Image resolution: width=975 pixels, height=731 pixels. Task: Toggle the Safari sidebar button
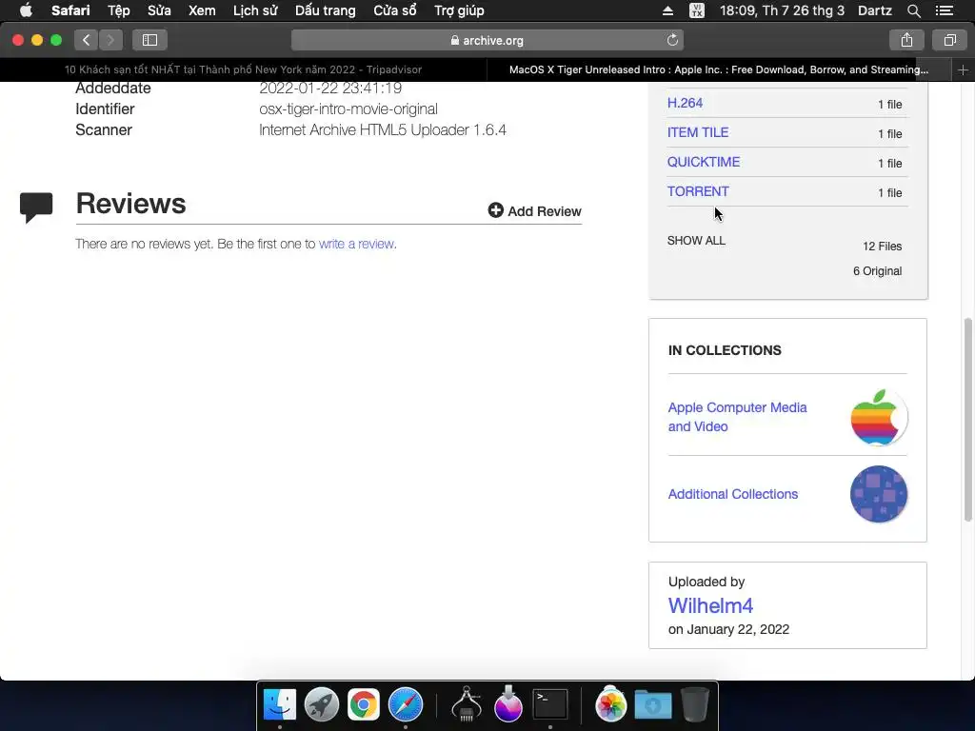pyautogui.click(x=149, y=40)
